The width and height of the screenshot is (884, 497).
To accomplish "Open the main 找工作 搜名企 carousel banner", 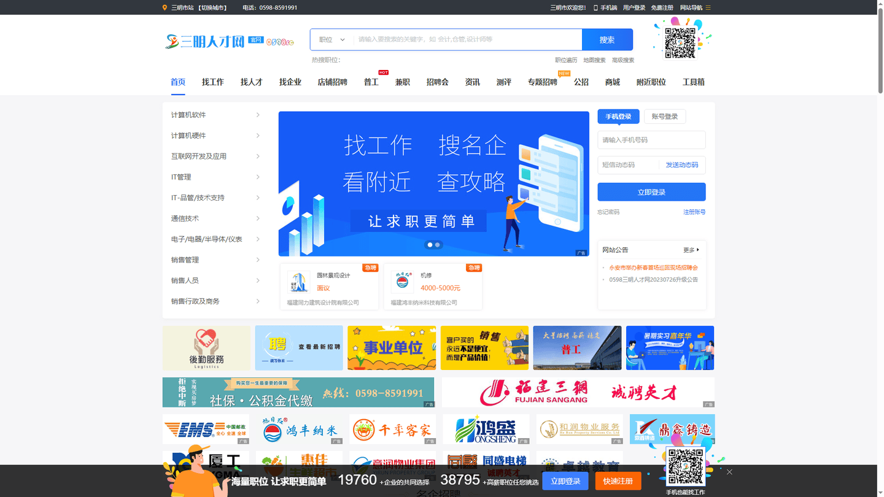I will [433, 183].
